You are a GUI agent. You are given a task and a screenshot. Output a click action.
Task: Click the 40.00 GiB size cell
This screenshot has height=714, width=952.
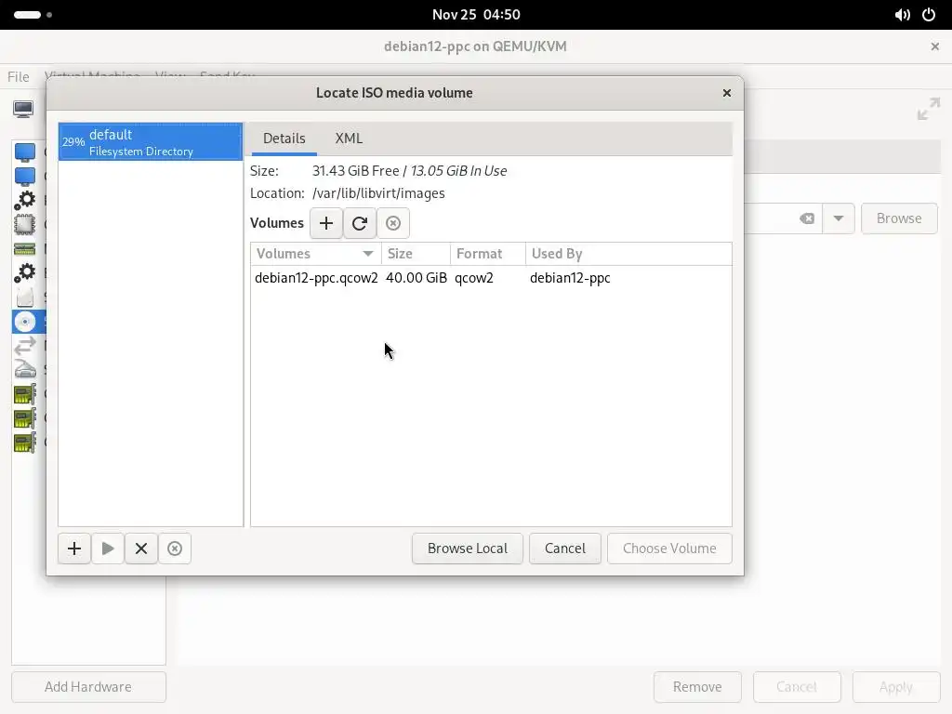(416, 278)
